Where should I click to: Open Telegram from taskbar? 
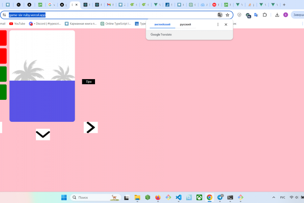click(x=220, y=198)
